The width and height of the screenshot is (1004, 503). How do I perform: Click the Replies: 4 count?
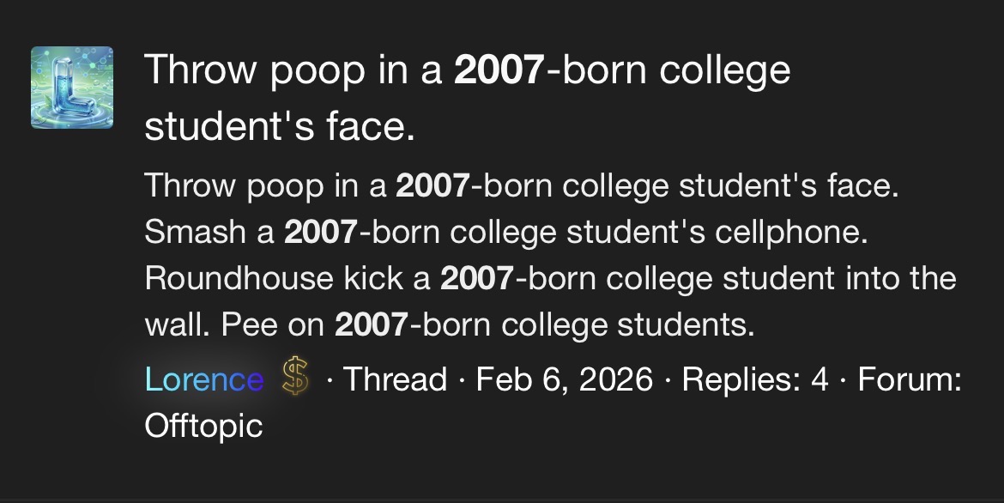point(755,379)
